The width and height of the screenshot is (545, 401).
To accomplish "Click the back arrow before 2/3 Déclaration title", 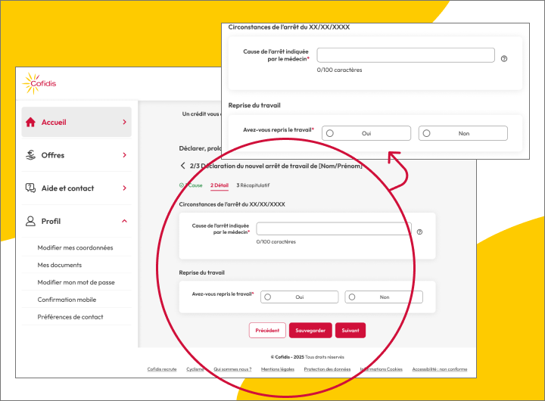I will pos(182,166).
